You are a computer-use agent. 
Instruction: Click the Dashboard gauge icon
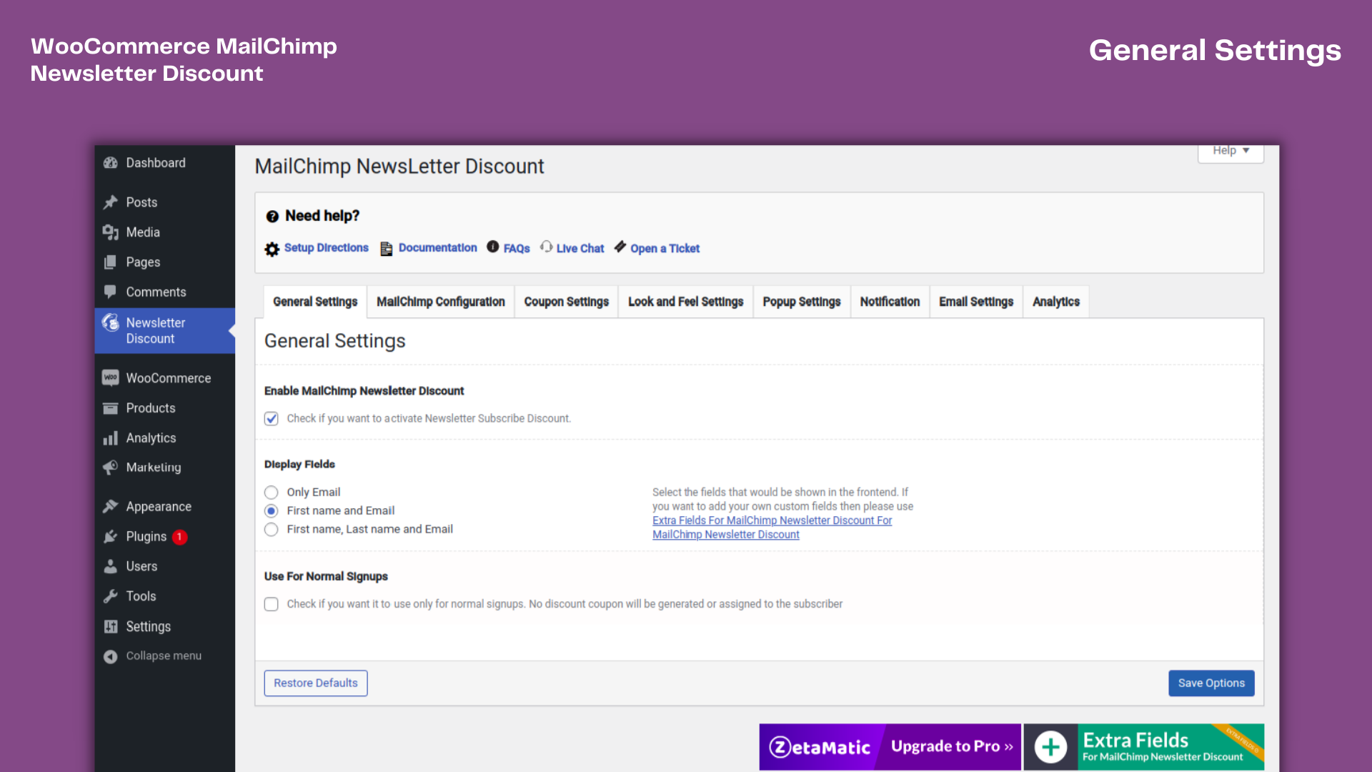110,163
